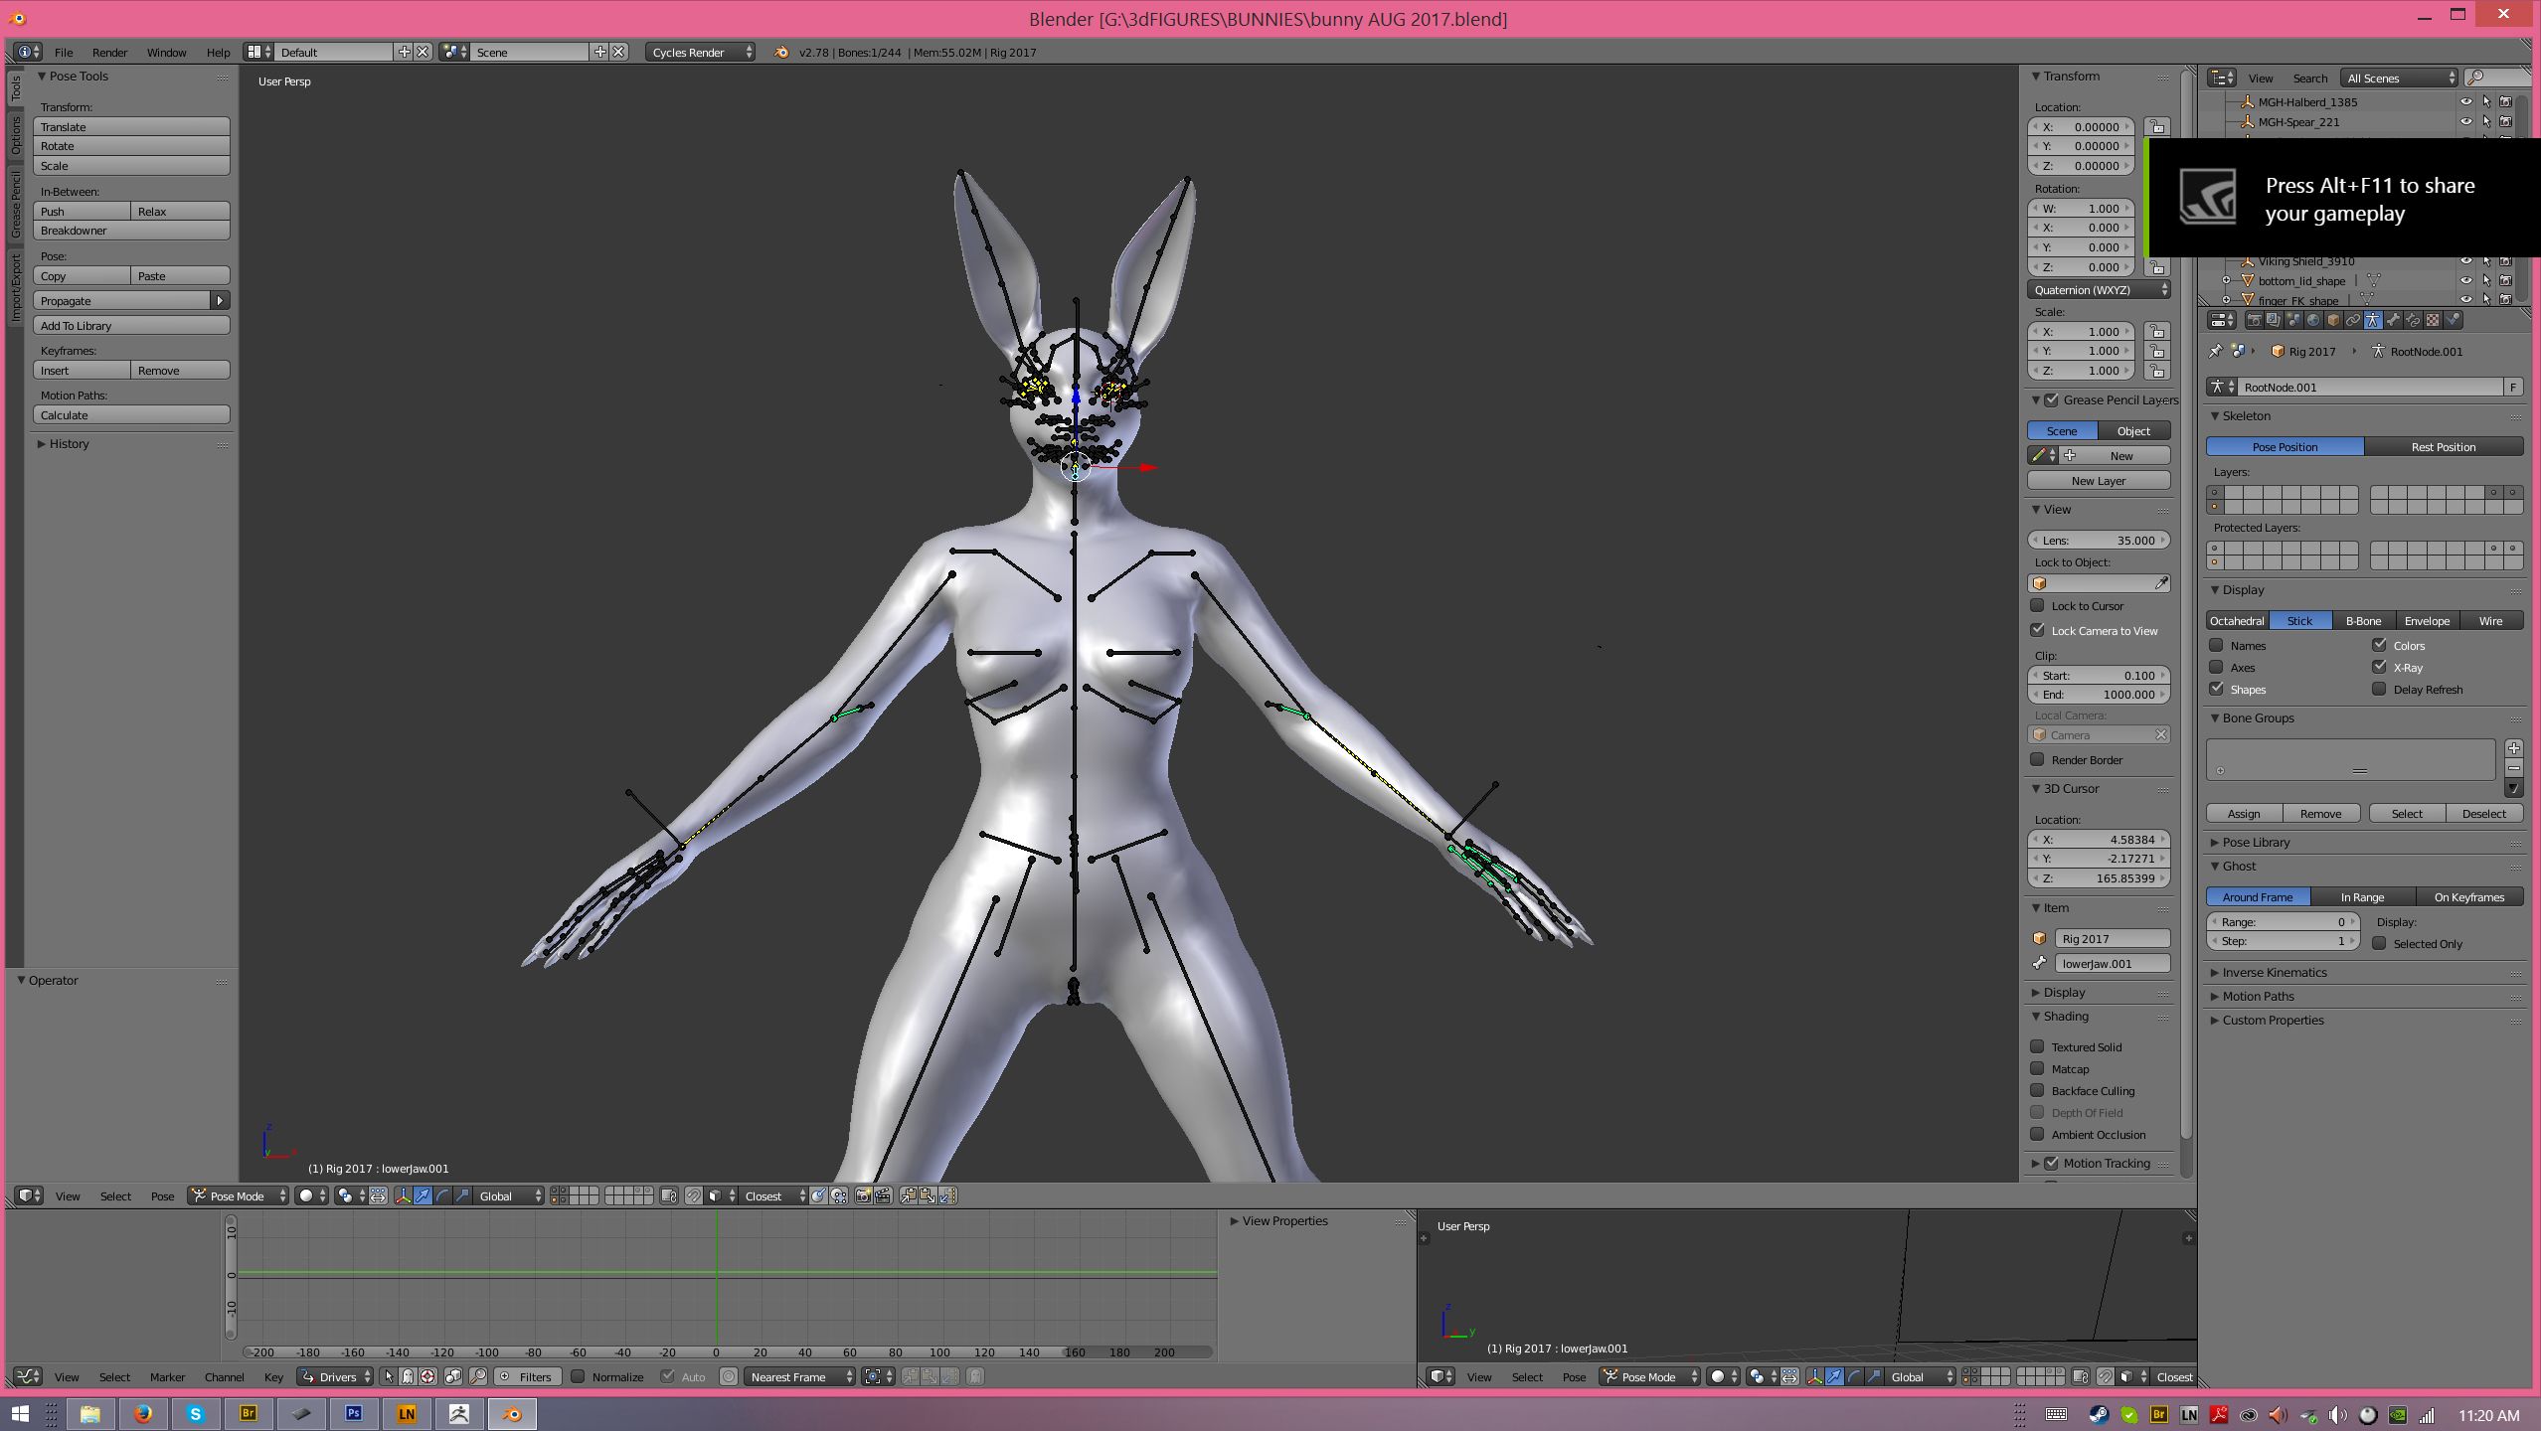This screenshot has width=2541, height=1431.
Task: Switch armature display to B-Bone
Action: point(2363,620)
